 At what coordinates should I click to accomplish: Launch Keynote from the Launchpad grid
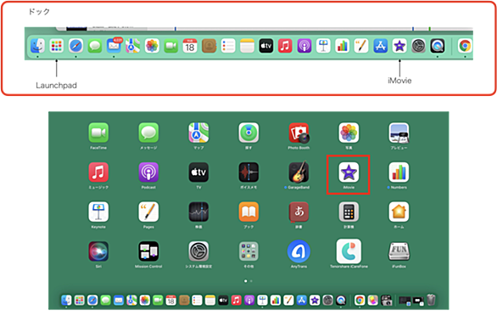click(98, 212)
